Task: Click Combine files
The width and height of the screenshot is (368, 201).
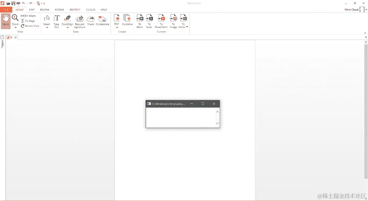Action: click(x=127, y=20)
